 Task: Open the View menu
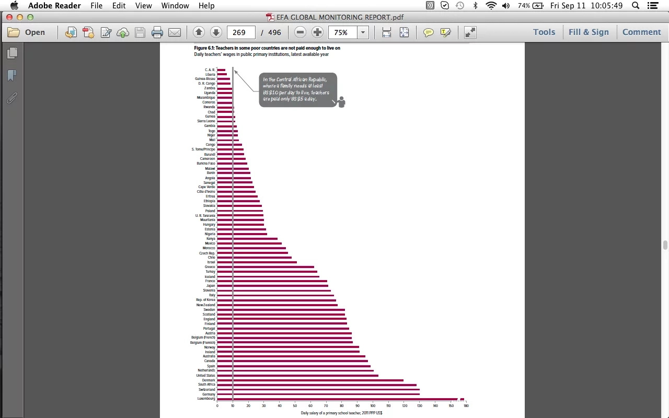143,6
